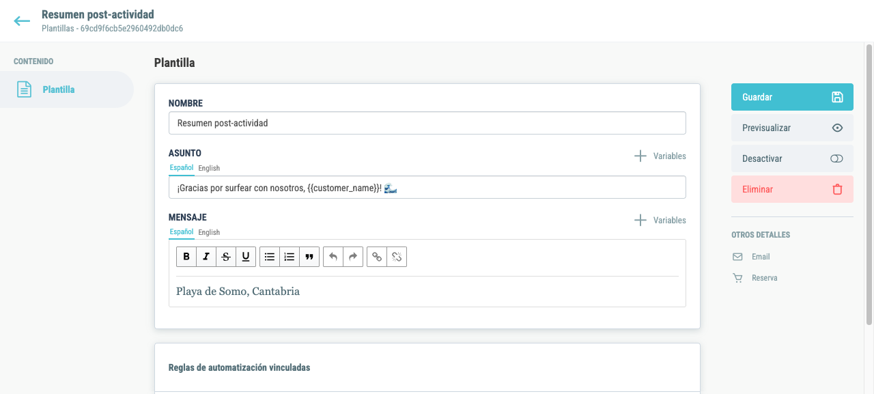The height and width of the screenshot is (394, 874).
Task: Click the Guardar save button
Action: [x=792, y=97]
